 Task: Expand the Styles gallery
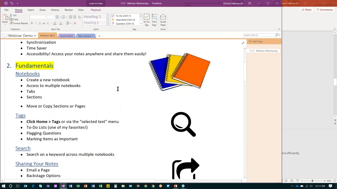[107, 24]
